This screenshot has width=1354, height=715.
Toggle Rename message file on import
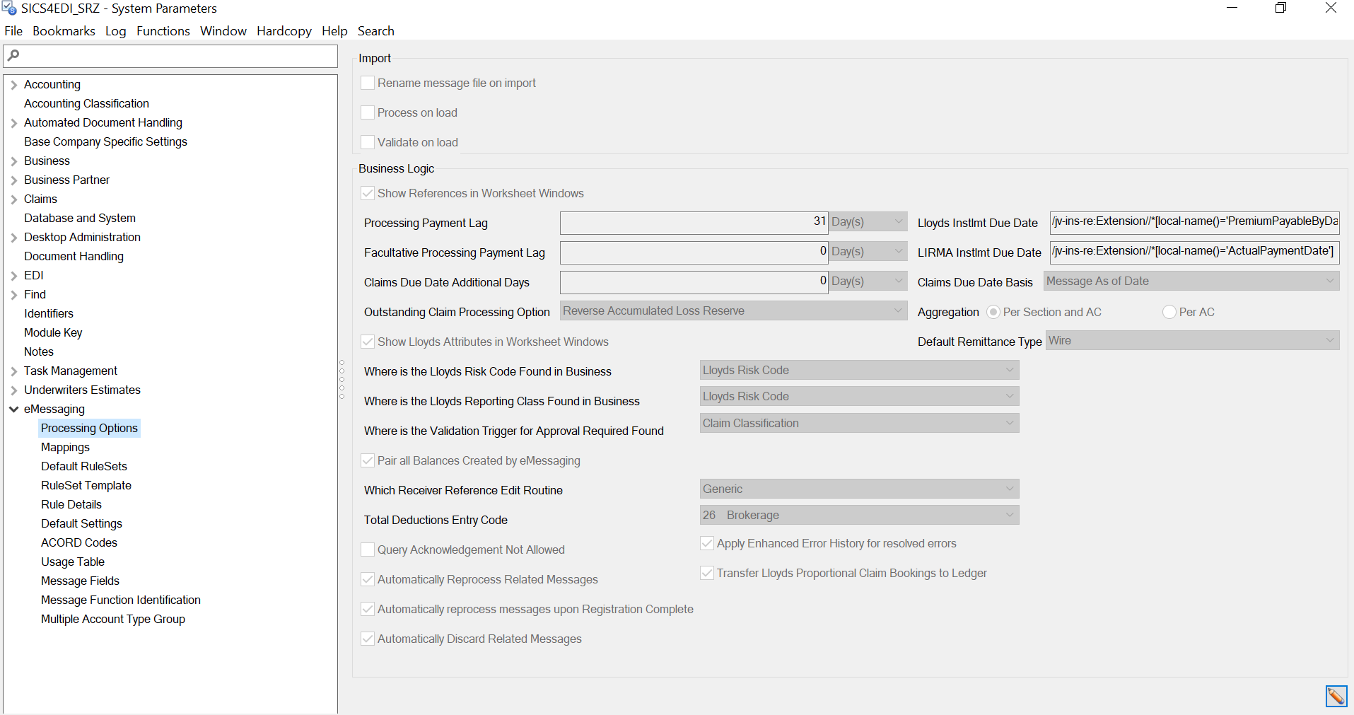pyautogui.click(x=368, y=83)
